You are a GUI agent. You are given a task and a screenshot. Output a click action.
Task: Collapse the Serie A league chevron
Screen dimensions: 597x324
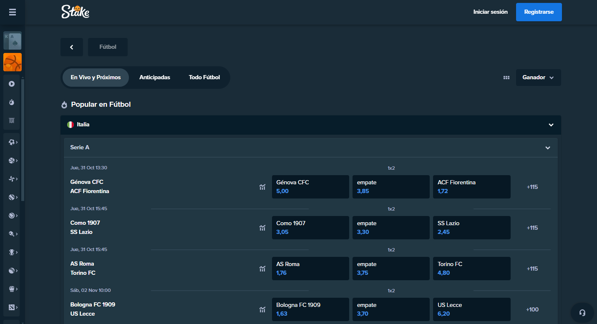point(548,148)
